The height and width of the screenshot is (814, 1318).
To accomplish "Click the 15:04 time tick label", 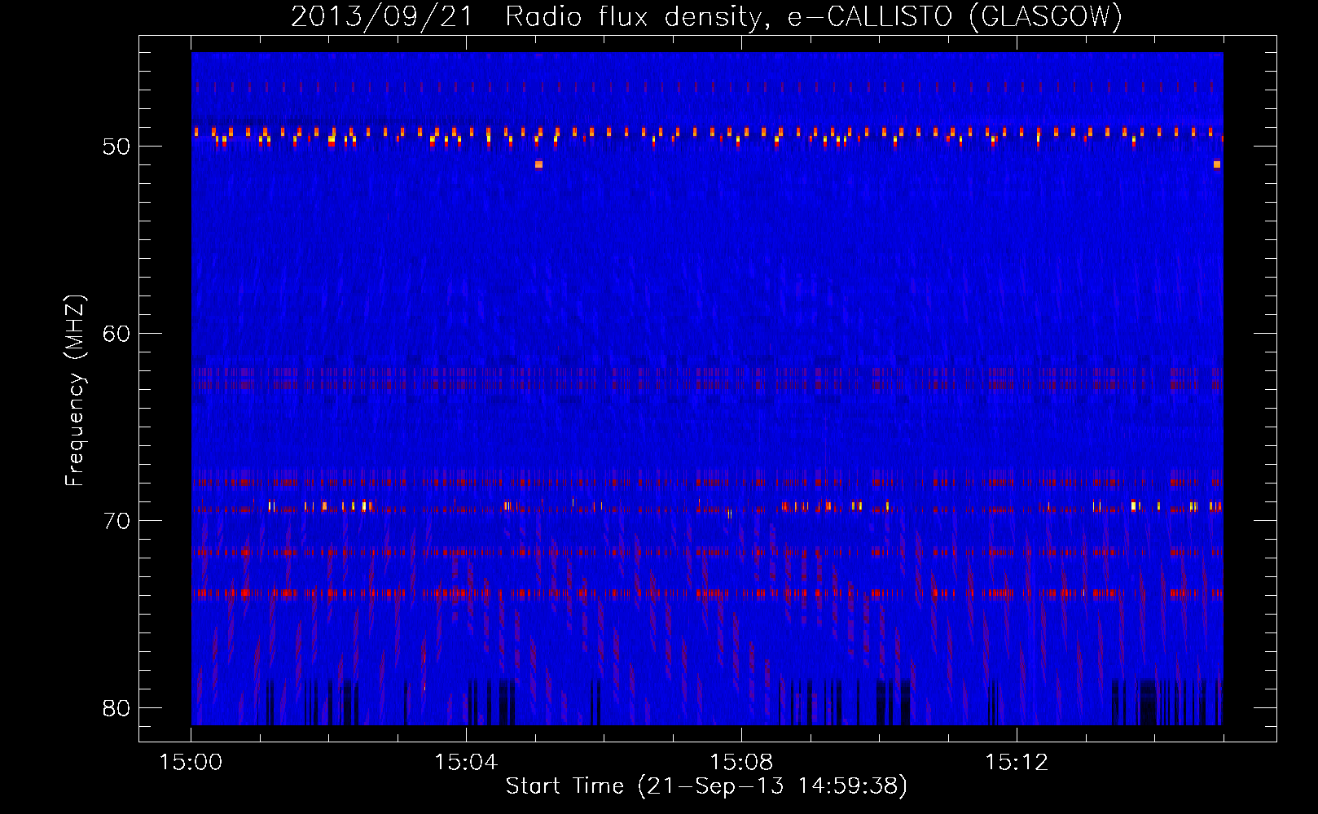I will [x=466, y=763].
